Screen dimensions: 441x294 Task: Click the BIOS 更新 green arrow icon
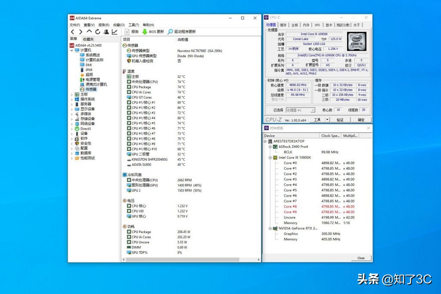[x=145, y=32]
